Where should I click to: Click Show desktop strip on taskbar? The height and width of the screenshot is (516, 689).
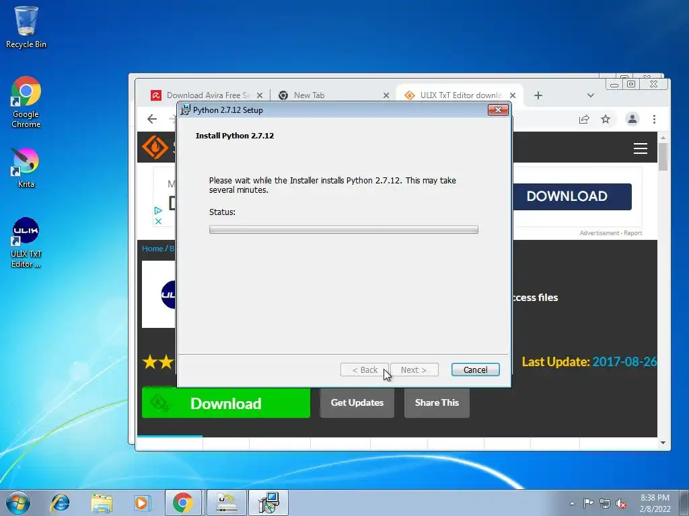pos(684,503)
